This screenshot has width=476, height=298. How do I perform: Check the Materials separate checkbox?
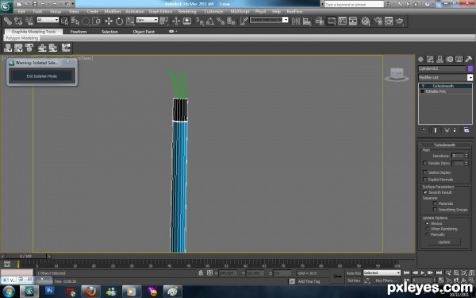coord(436,203)
